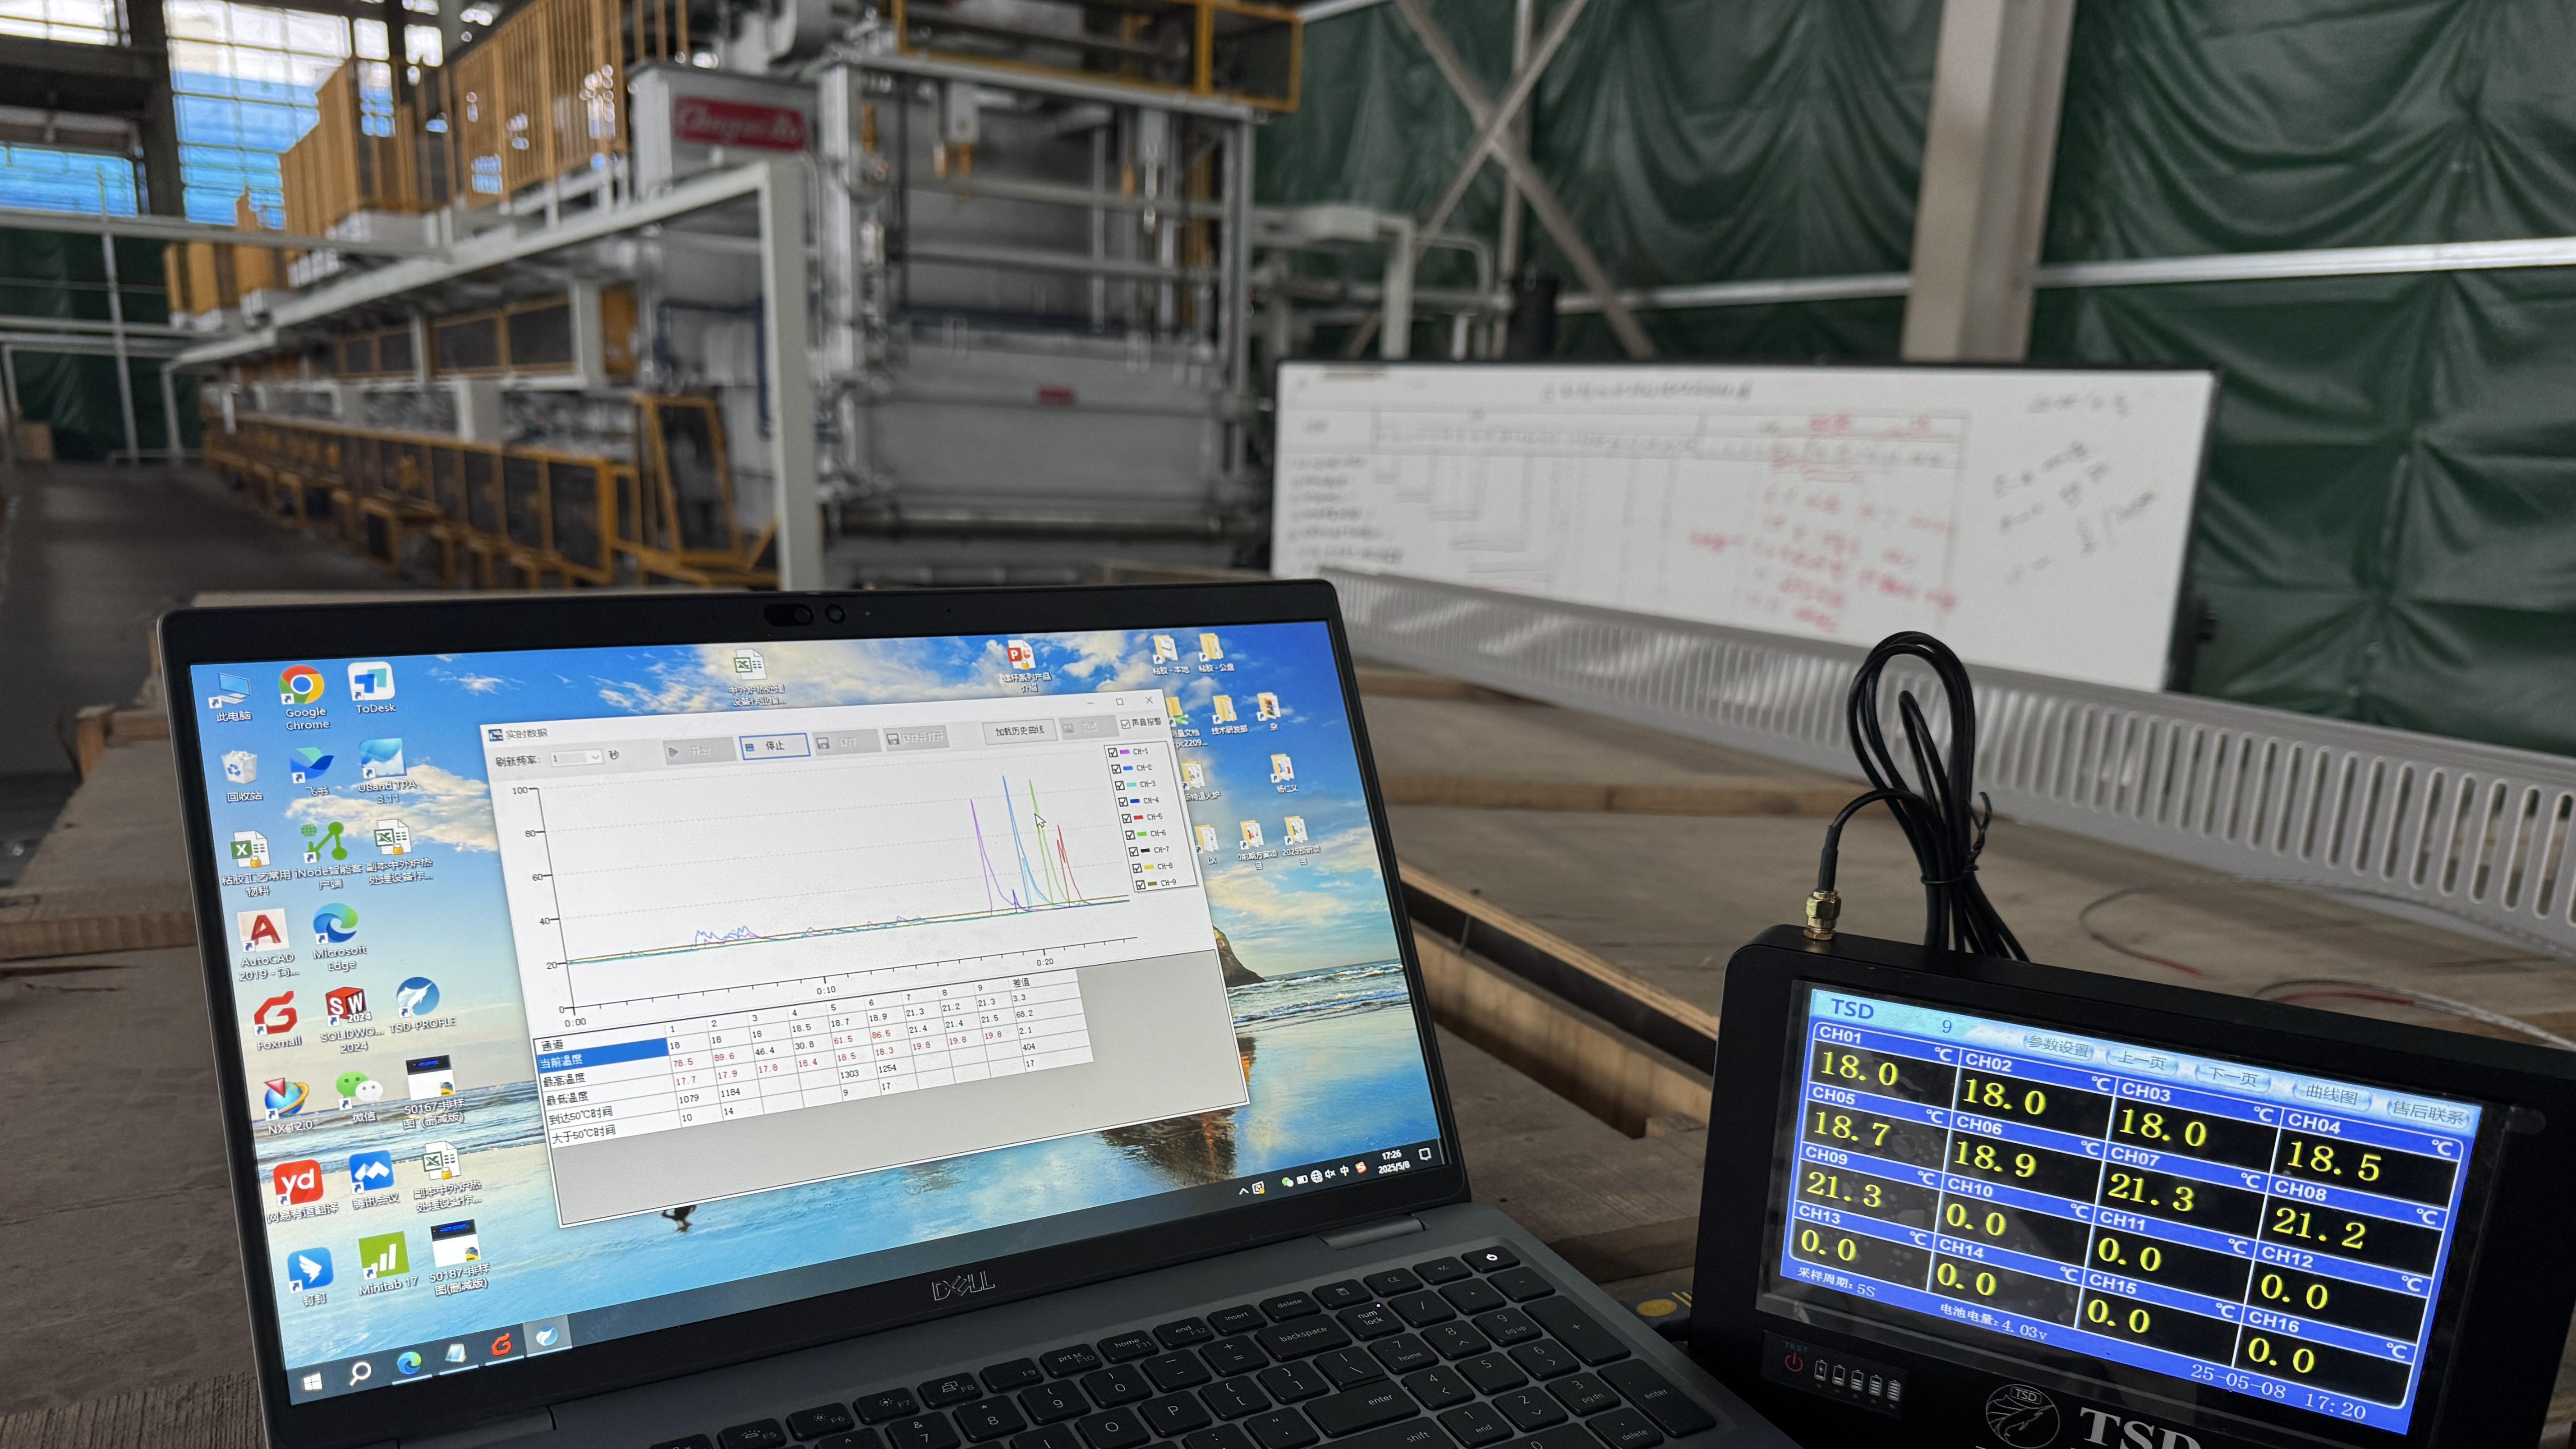The height and width of the screenshot is (1449, 2576).
Task: Uncheck the CH-1 channel checkbox
Action: pos(1114,752)
